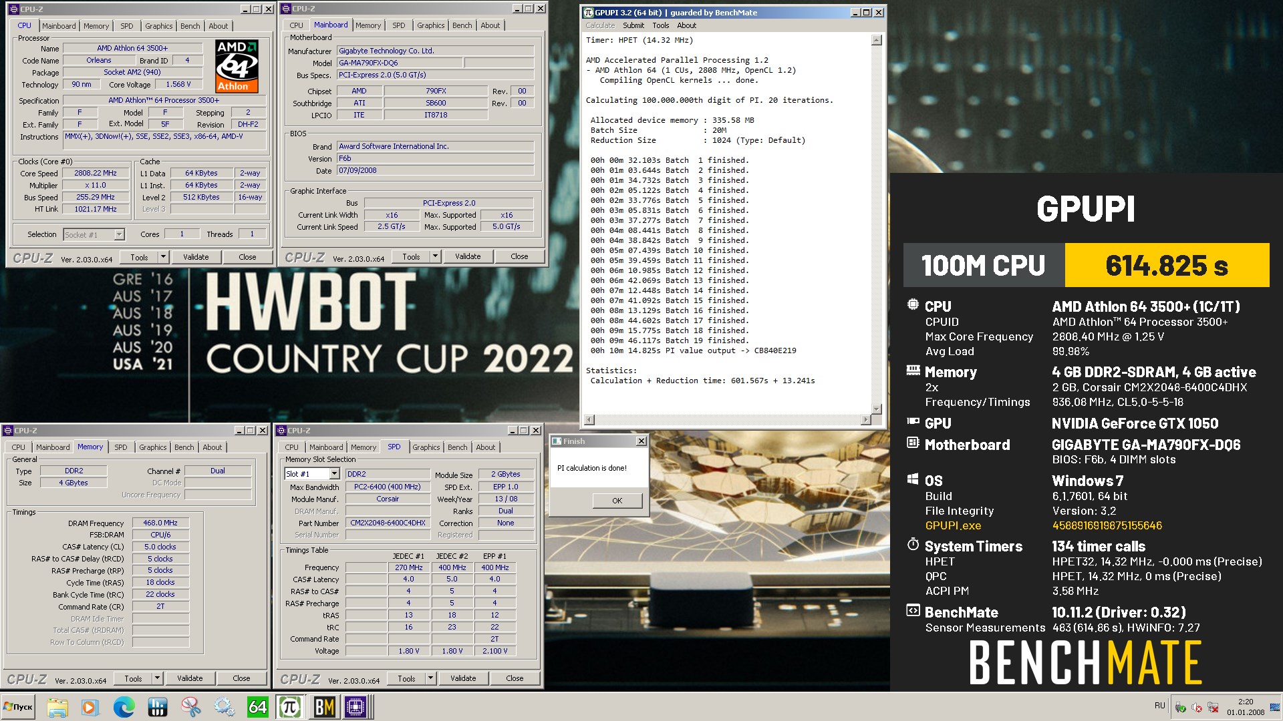The width and height of the screenshot is (1283, 721).
Task: Click the gears icon in the taskbar
Action: click(x=225, y=707)
